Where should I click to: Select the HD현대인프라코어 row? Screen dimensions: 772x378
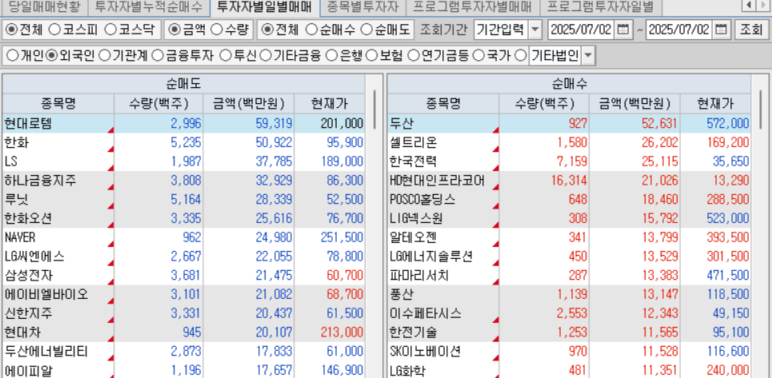tap(570, 181)
